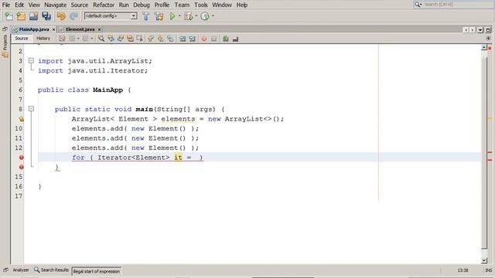This screenshot has height=278, width=495.
Task: Click the Open Project toolbar icon
Action: click(33, 16)
